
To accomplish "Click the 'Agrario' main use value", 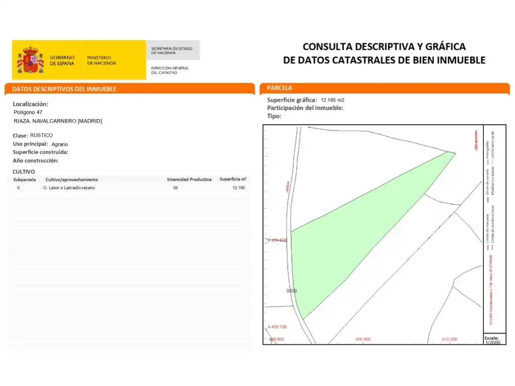I will tap(59, 144).
